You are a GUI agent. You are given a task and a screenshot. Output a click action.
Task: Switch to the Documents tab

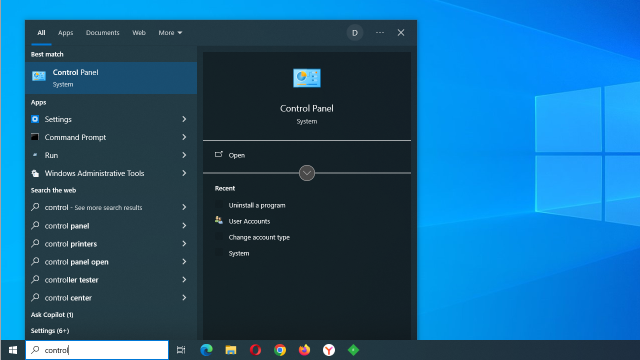tap(102, 33)
